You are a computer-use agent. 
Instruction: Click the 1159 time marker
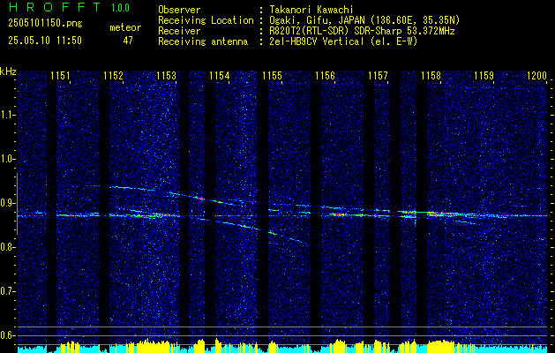point(484,75)
